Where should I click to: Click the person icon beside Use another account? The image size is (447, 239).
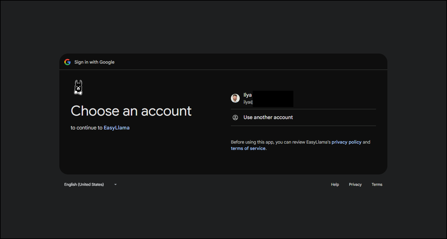tap(235, 117)
